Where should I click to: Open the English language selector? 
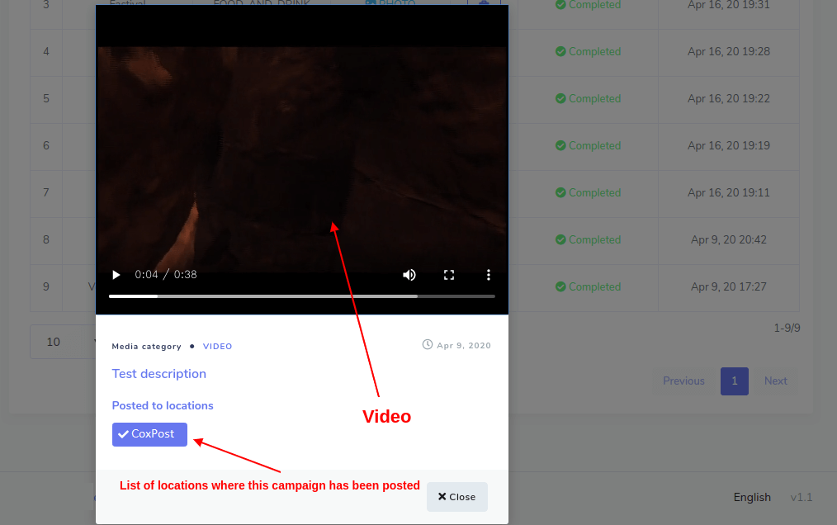(752, 497)
